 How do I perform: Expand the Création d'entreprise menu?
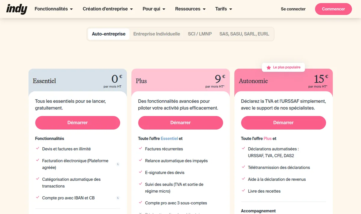click(x=108, y=9)
